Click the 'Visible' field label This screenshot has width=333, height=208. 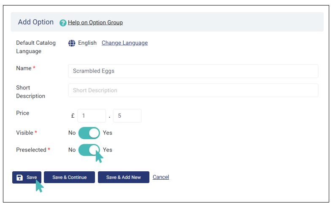pyautogui.click(x=24, y=133)
